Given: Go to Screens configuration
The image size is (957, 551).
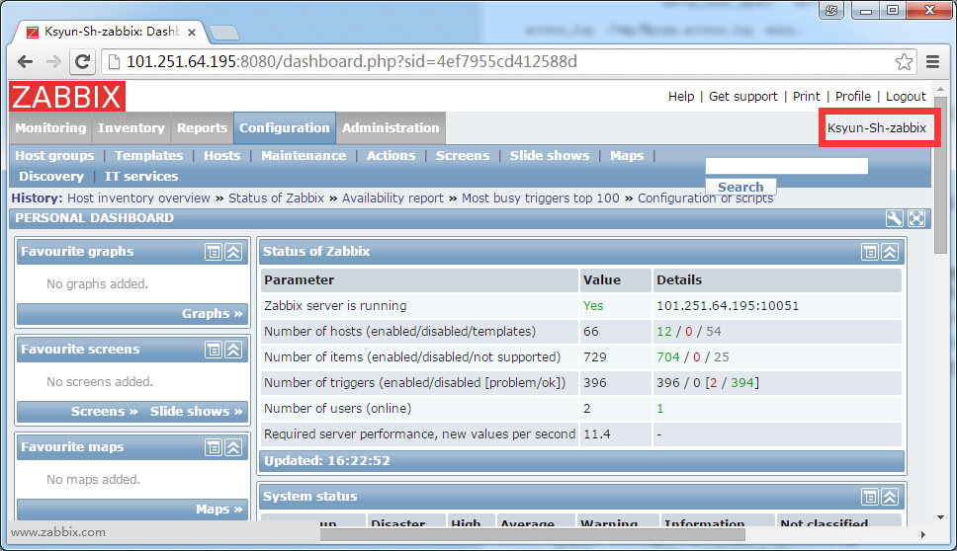Looking at the screenshot, I should [x=463, y=155].
